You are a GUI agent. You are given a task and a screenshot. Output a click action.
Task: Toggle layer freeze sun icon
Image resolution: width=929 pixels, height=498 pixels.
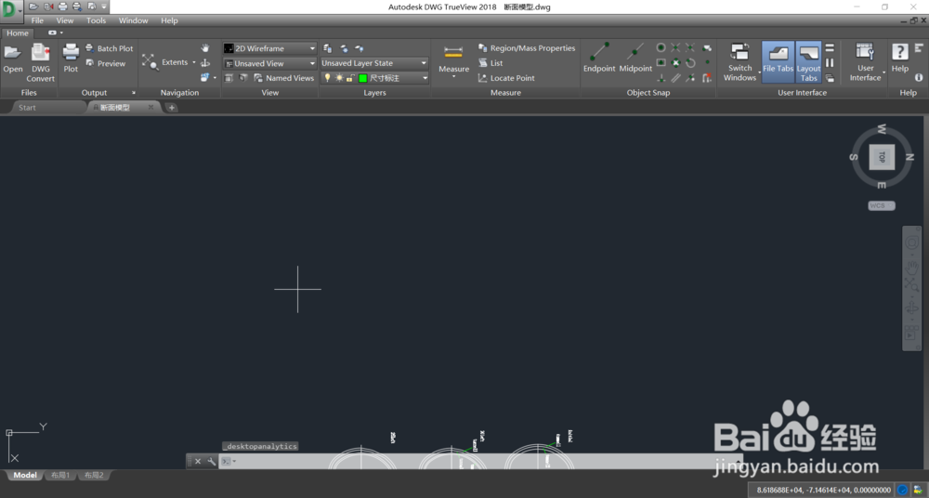tap(339, 78)
